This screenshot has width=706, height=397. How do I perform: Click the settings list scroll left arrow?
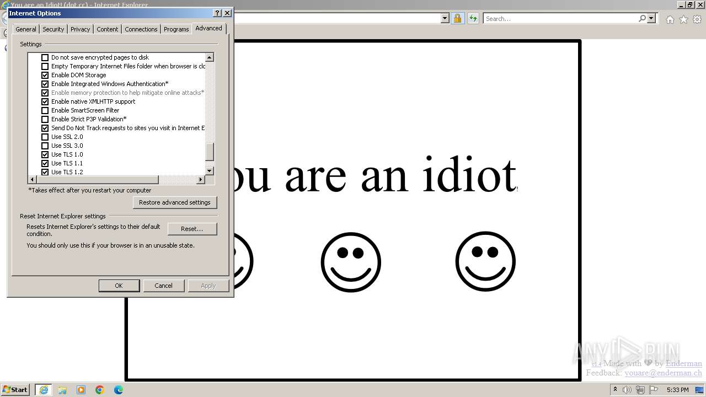[x=32, y=179]
